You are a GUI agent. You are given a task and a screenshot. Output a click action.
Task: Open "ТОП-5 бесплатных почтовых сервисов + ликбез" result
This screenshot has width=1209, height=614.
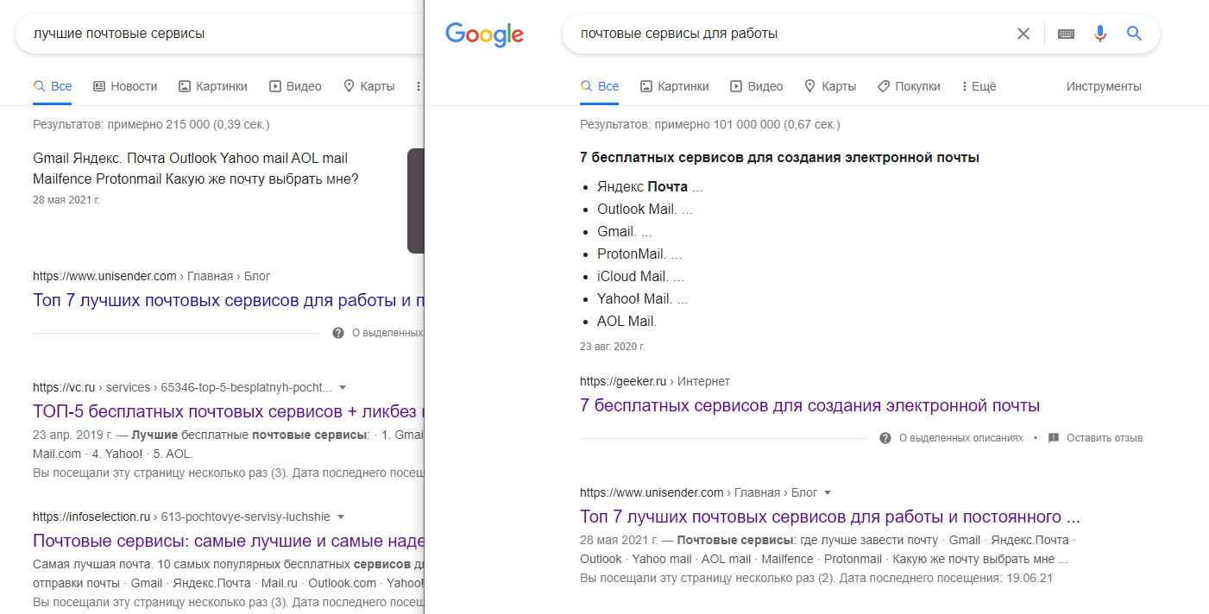coord(229,411)
